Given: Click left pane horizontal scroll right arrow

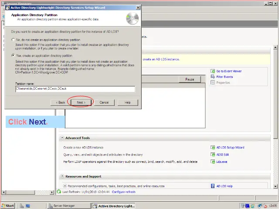Looking at the screenshot, I should 52,192.
